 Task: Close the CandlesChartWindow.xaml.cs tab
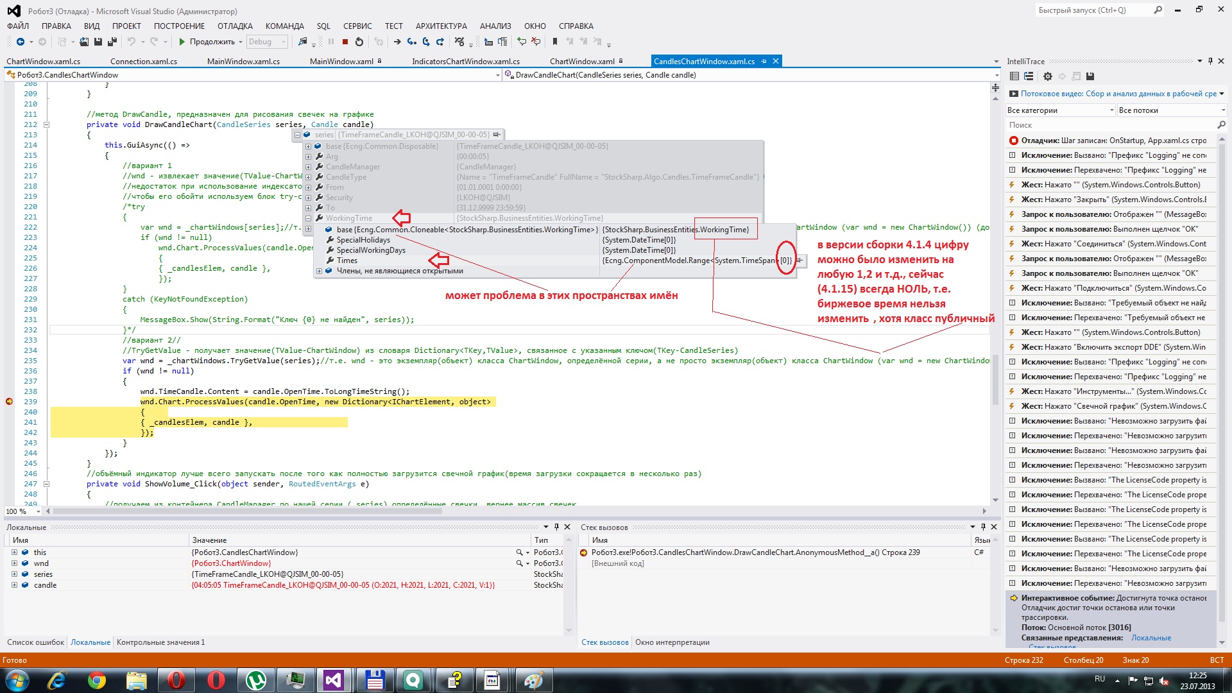775,62
